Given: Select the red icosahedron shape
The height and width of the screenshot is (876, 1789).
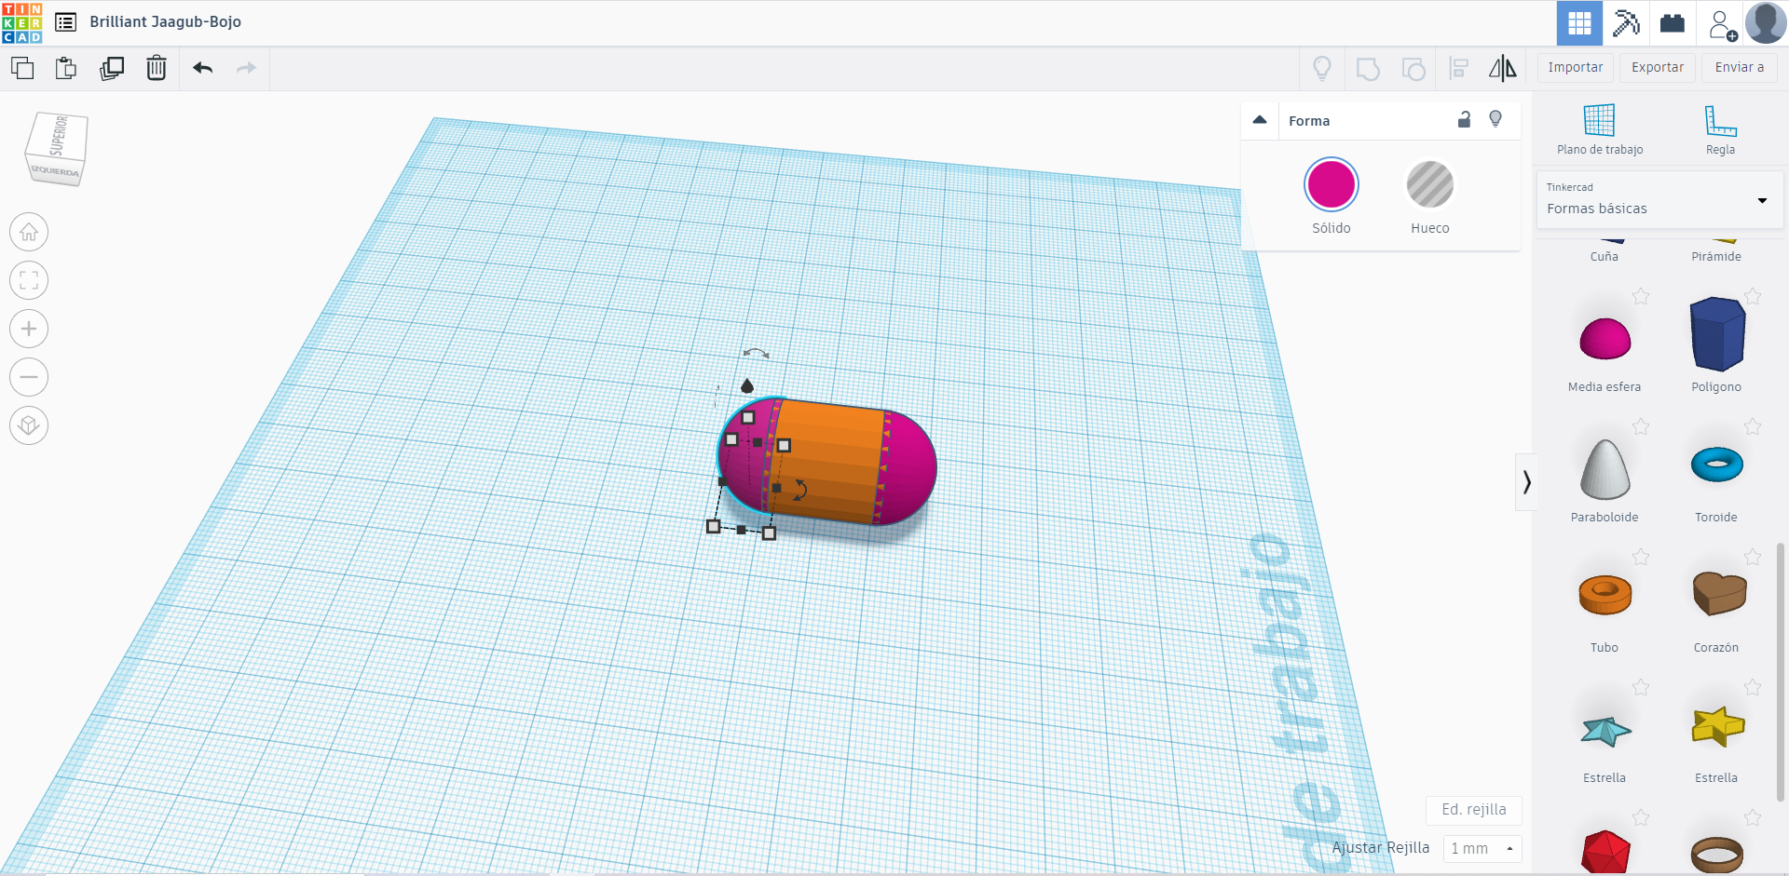Looking at the screenshot, I should (1605, 852).
